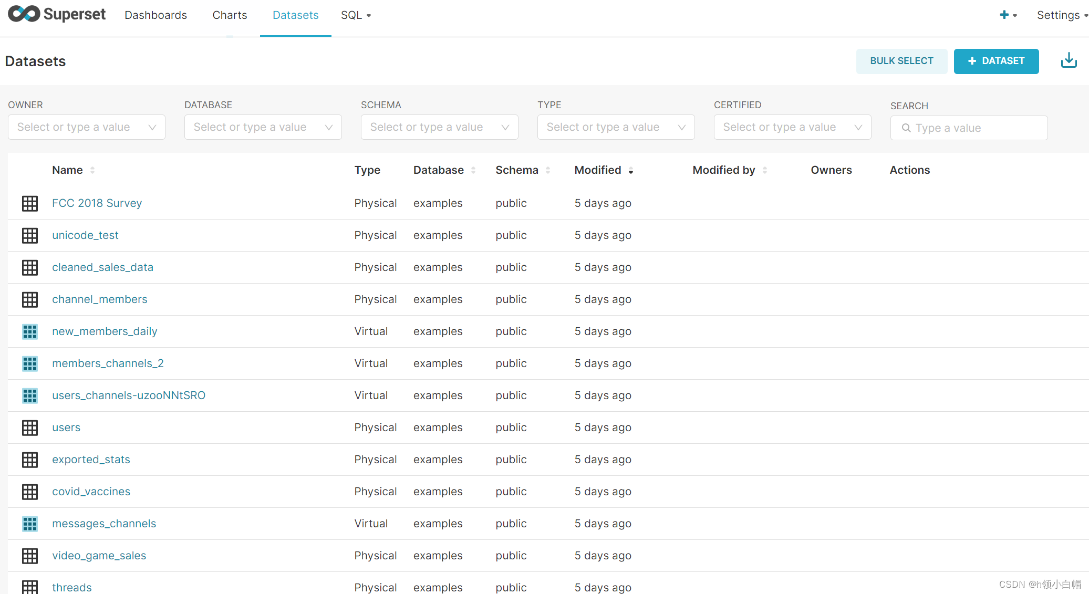Click Physical type cell of FCC 2018 Survey

(375, 203)
